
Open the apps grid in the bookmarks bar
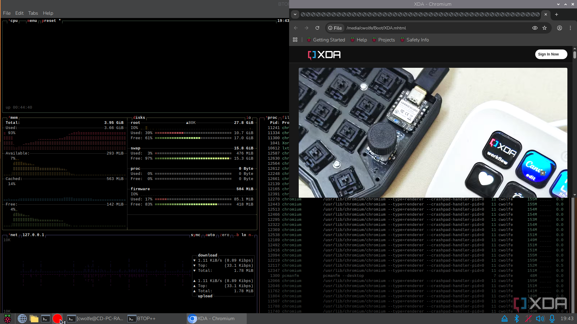[x=295, y=40]
